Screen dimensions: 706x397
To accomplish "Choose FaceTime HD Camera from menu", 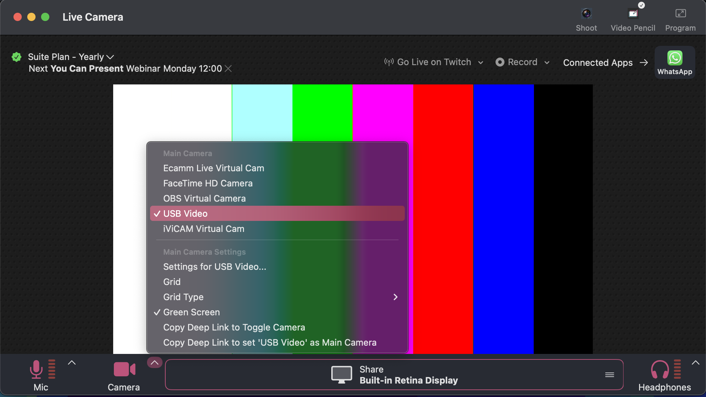I will tap(208, 183).
